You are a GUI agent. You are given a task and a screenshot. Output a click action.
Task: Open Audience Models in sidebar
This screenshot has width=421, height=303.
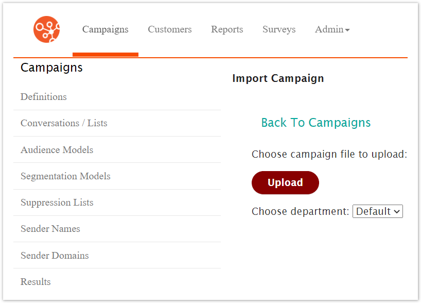coord(57,150)
